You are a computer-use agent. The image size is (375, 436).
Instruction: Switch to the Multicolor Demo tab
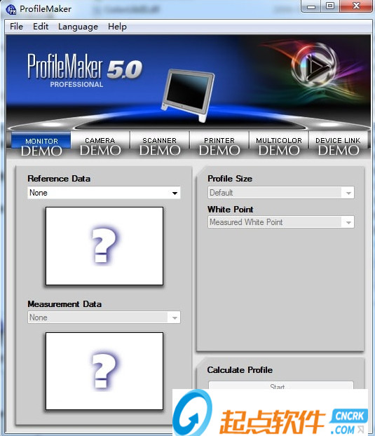click(279, 145)
